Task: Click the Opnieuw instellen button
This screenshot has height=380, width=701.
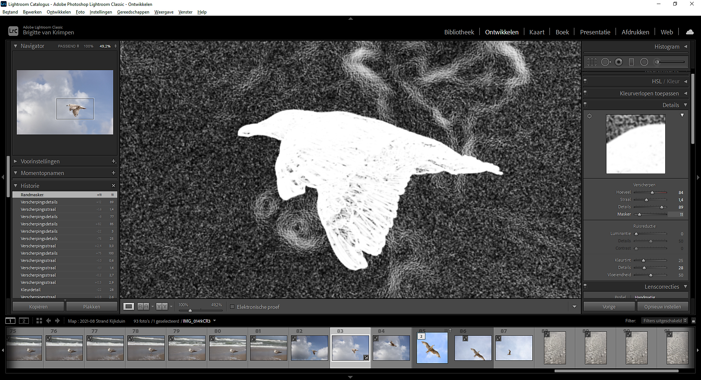Action: tap(662, 307)
